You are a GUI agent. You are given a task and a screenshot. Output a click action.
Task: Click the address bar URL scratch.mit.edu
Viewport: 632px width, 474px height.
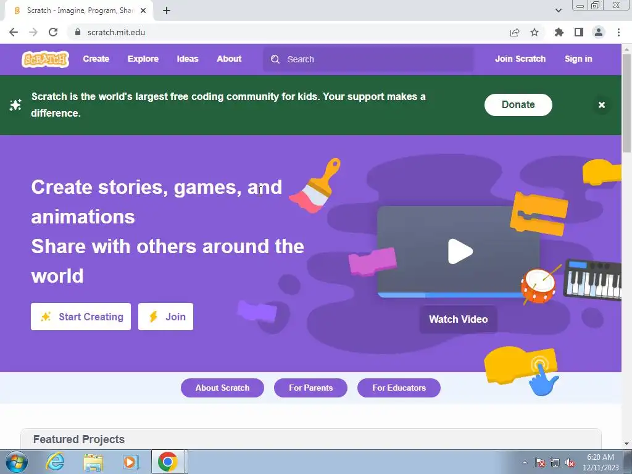click(x=116, y=32)
